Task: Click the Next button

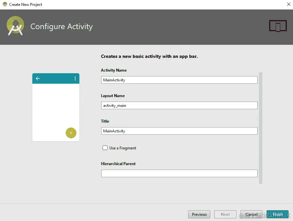Action: click(225, 214)
